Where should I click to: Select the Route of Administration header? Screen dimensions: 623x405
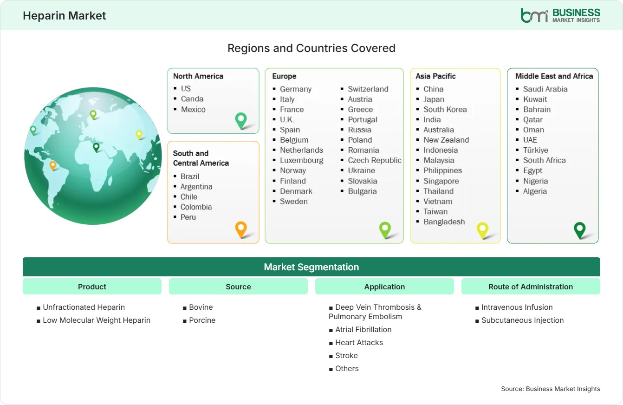[531, 287]
